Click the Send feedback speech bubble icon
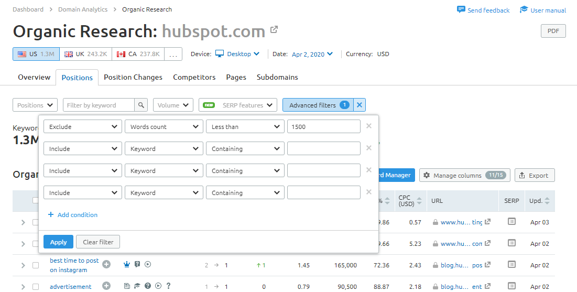577x292 pixels. (461, 9)
